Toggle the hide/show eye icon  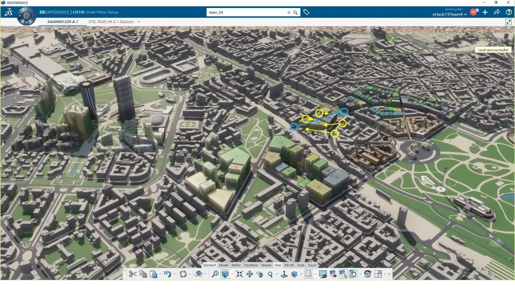[x=334, y=274]
